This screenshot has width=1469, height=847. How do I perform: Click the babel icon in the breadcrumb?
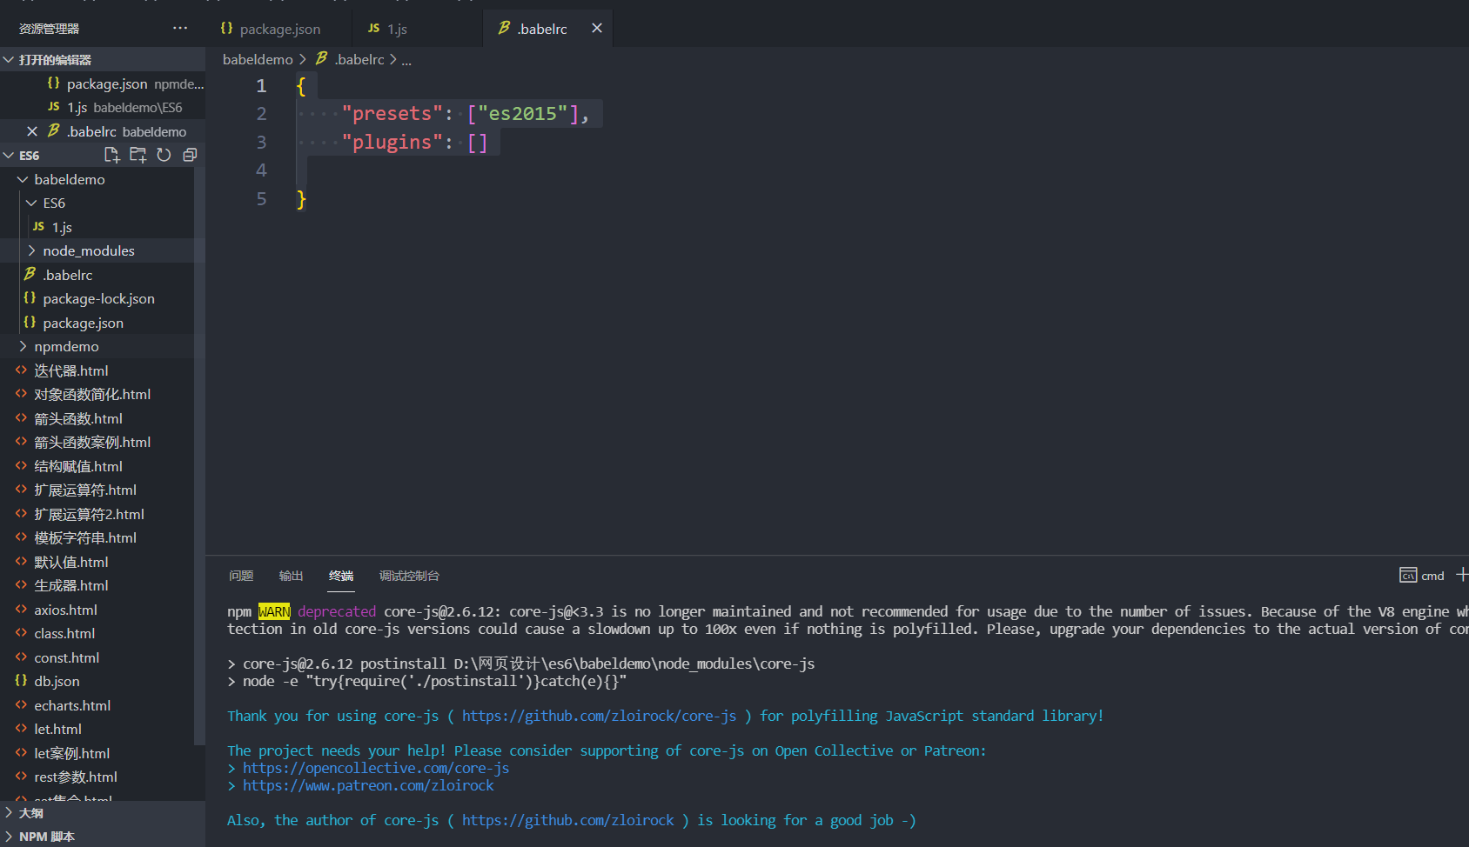coord(321,58)
